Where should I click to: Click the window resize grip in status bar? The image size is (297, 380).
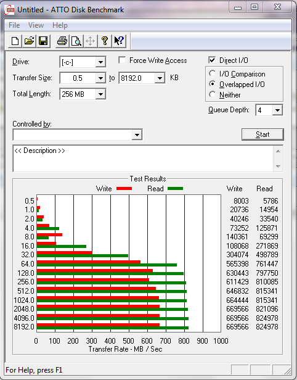pyautogui.click(x=287, y=371)
